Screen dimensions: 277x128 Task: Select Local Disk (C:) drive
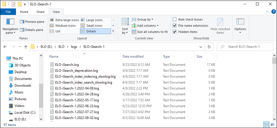22,113
